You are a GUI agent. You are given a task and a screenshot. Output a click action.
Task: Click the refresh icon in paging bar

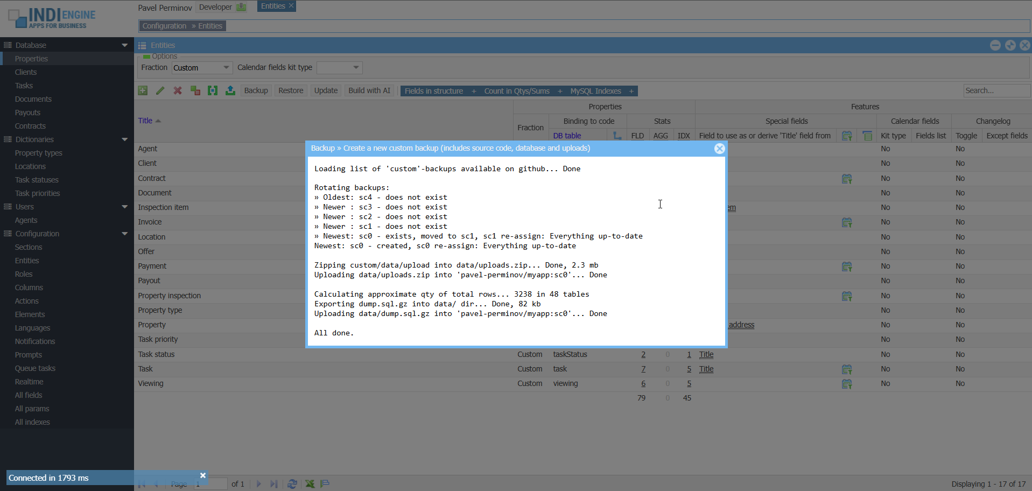(292, 483)
